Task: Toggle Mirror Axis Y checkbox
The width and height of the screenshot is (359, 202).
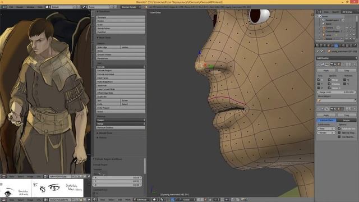Action: (319, 84)
